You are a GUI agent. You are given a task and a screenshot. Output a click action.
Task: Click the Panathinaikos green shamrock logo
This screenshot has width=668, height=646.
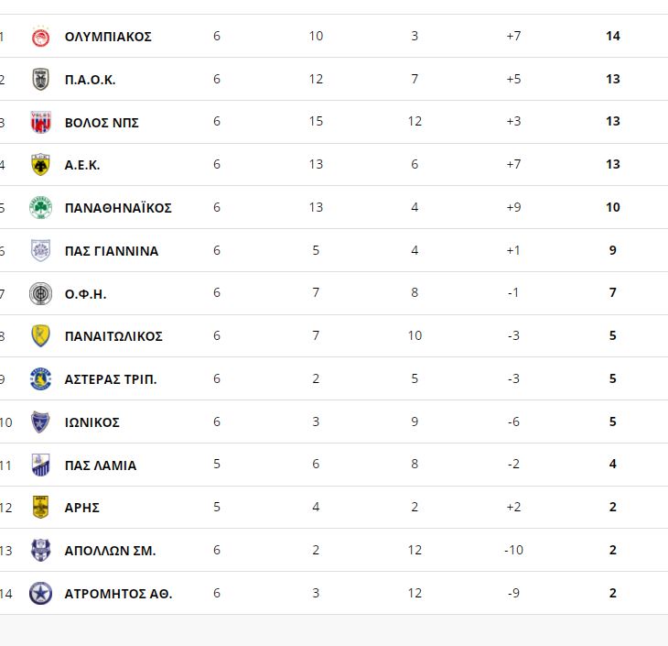point(40,208)
